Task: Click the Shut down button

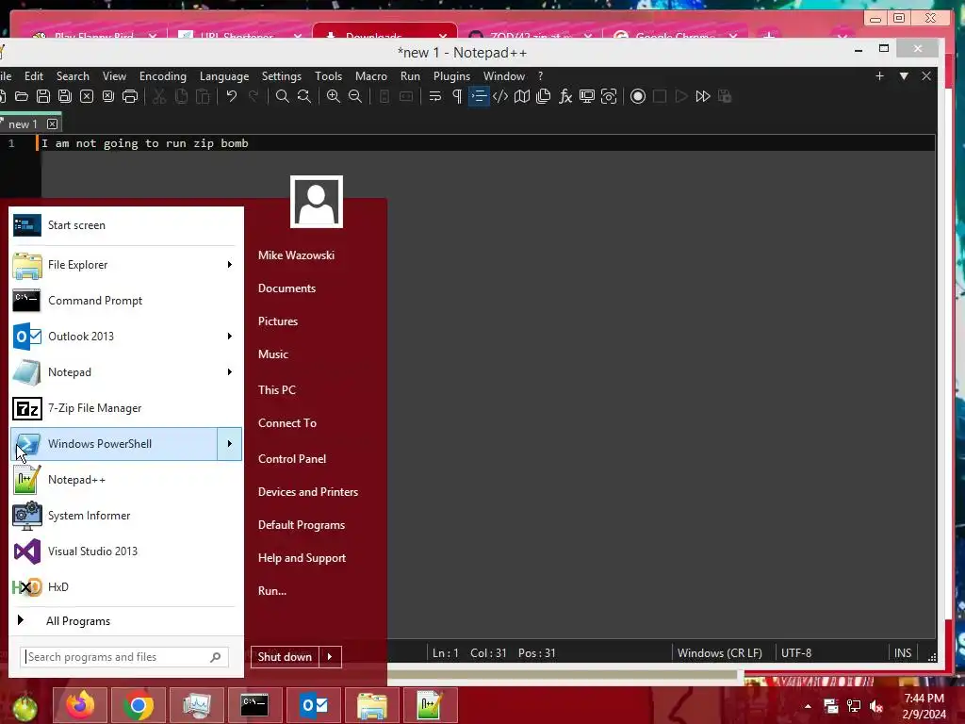Action: tap(285, 657)
